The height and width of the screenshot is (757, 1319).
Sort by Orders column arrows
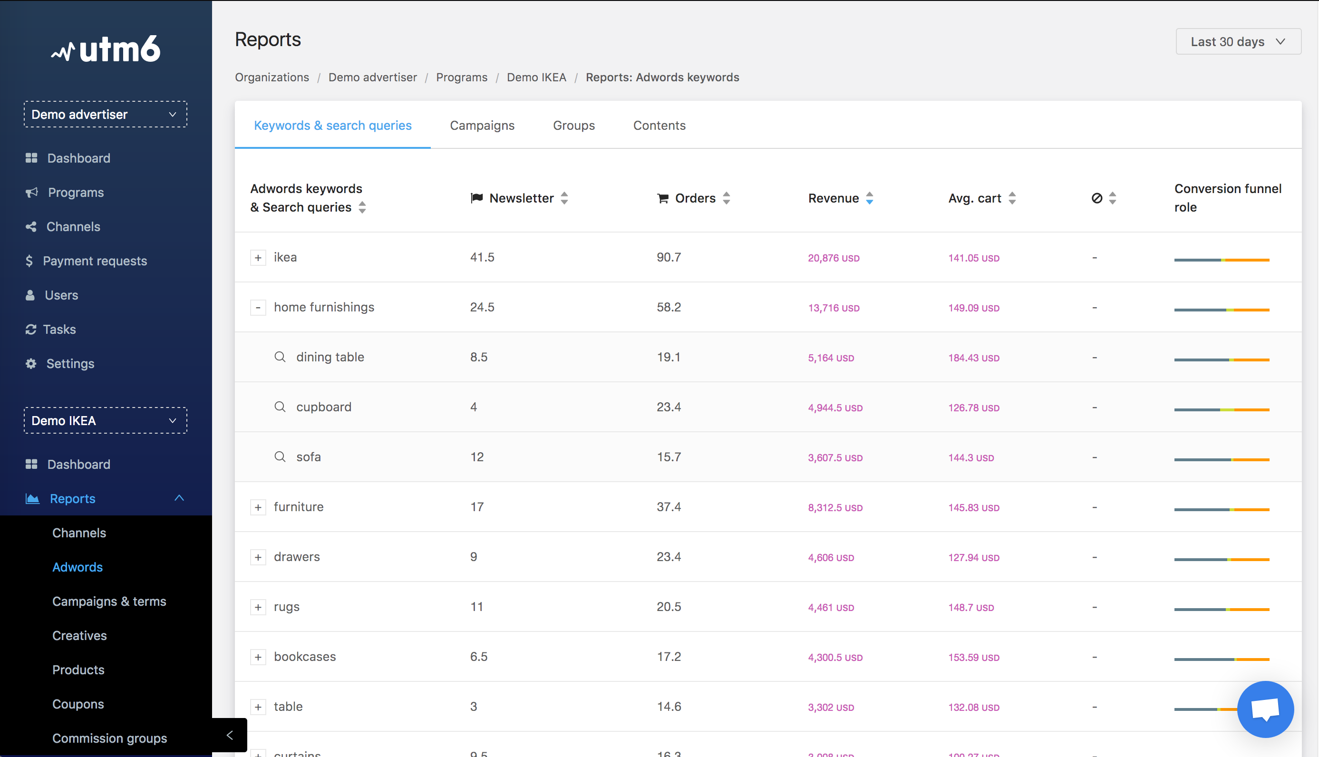[x=727, y=198]
